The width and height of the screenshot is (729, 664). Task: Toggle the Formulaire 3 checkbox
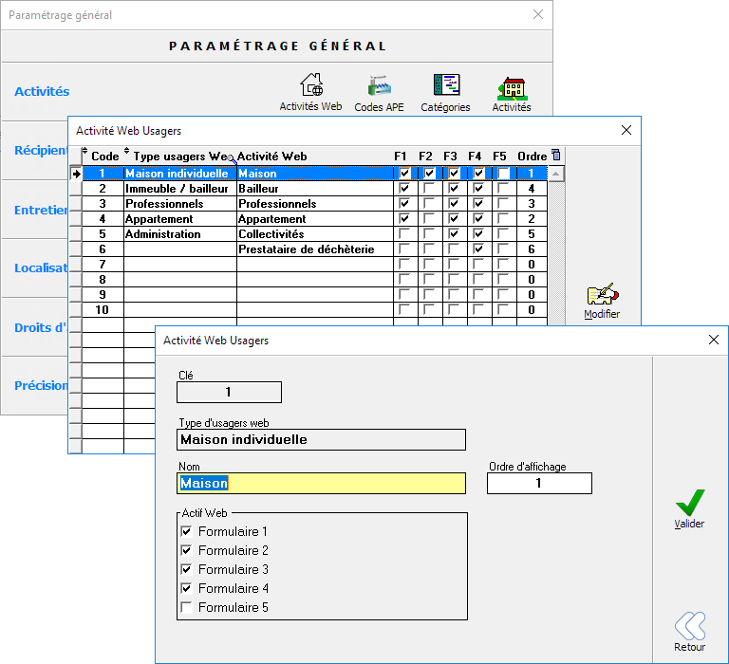tap(186, 569)
